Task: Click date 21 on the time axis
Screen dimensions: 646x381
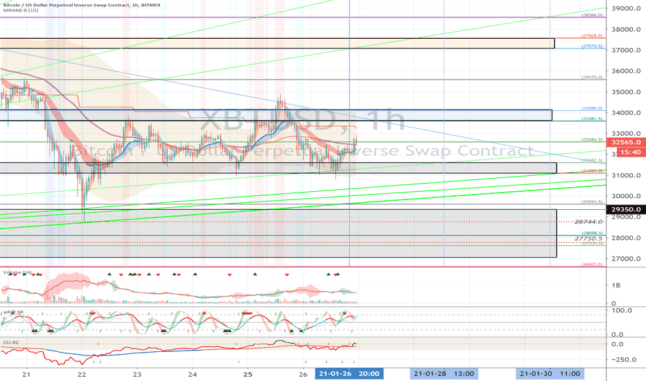Action: pyautogui.click(x=26, y=374)
